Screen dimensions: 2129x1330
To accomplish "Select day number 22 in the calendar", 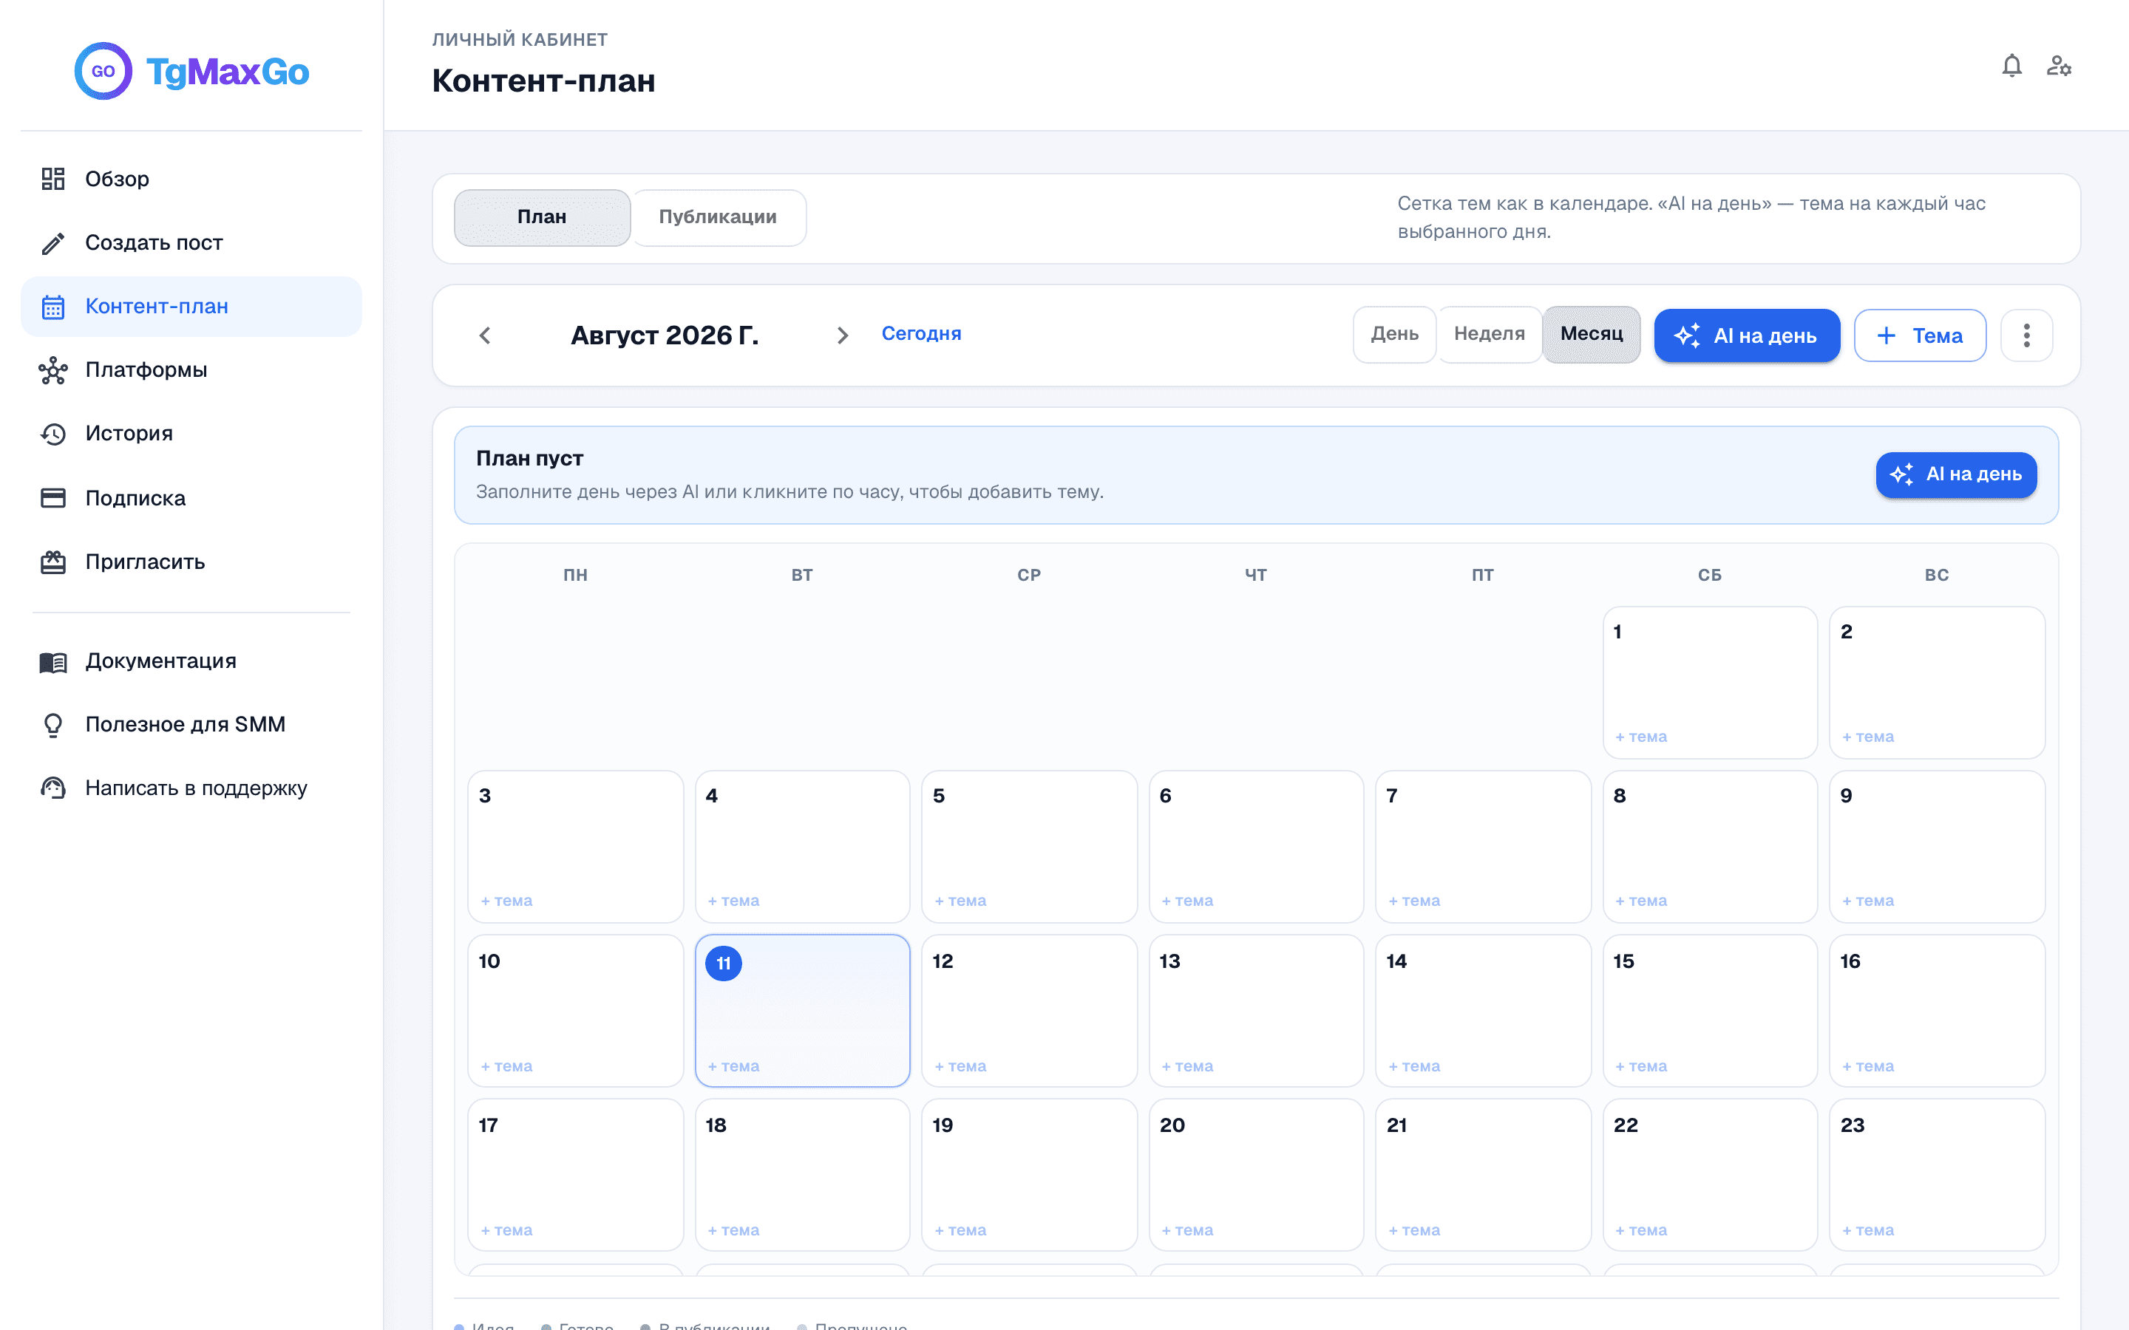I will pyautogui.click(x=1626, y=1125).
